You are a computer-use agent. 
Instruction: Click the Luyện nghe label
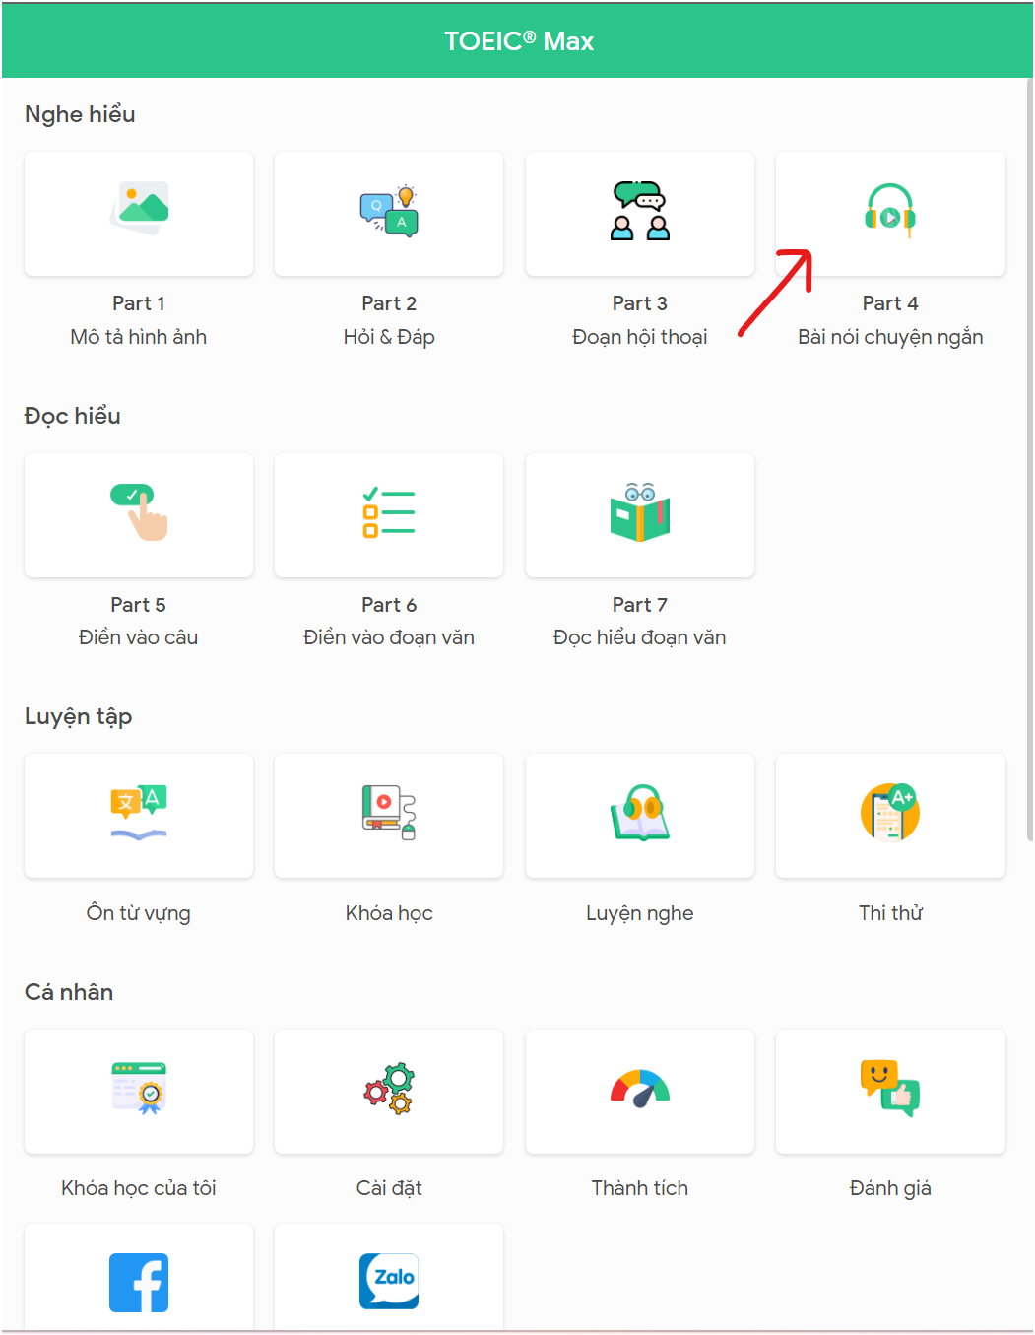click(640, 913)
